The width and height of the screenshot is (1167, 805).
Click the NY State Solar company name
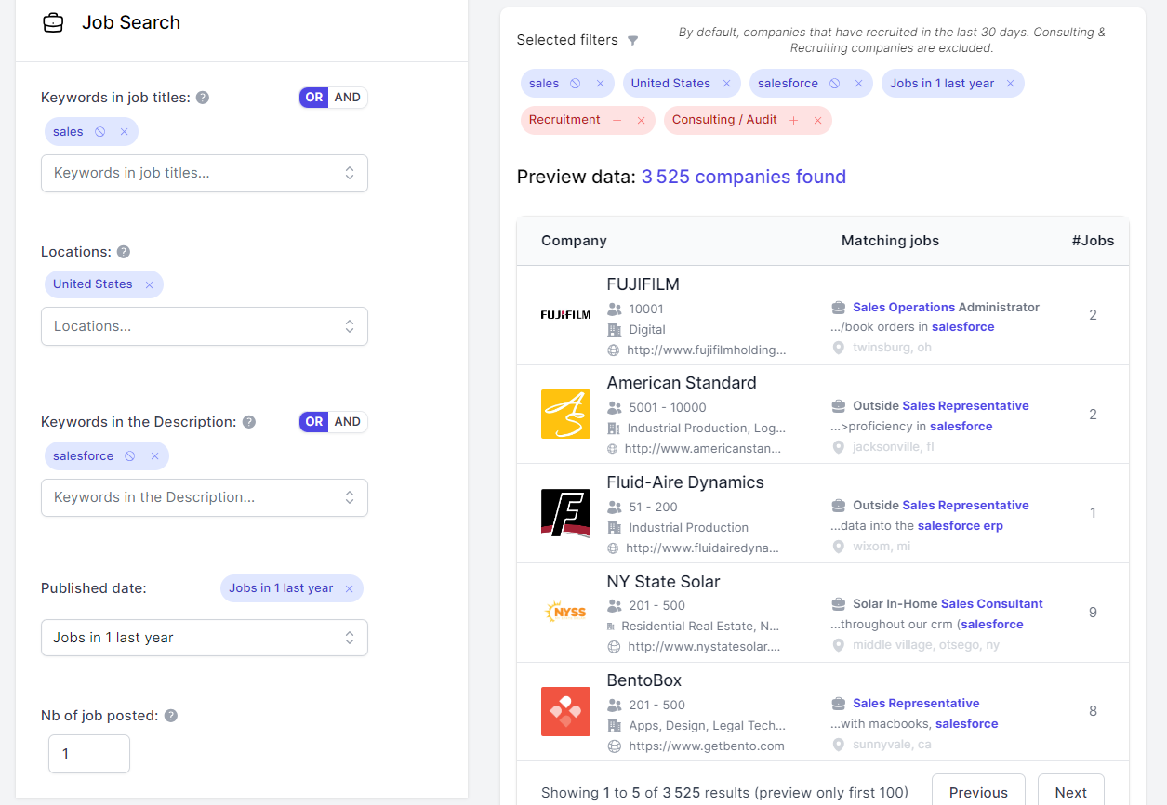click(664, 582)
